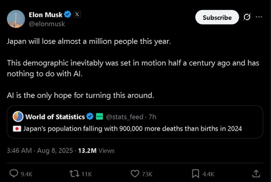271x182 pixels.
Task: Open the @stats_feed handle
Action: coord(125,117)
